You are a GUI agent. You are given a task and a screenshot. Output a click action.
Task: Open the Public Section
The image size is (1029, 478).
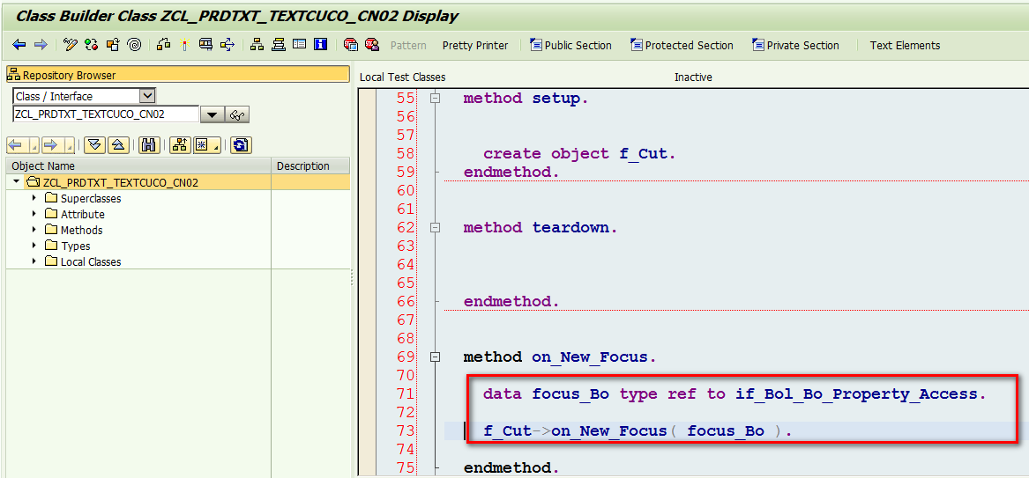point(570,45)
